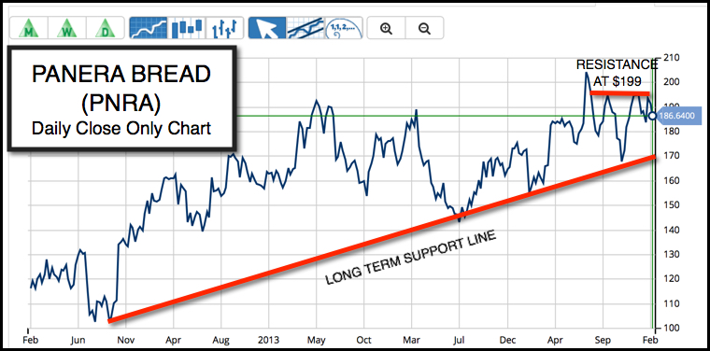Click the 150 price axis label
The image size is (710, 351).
pos(672,204)
